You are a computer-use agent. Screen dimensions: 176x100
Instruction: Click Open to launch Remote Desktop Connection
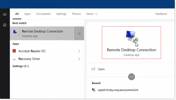pyautogui.click(x=101, y=69)
